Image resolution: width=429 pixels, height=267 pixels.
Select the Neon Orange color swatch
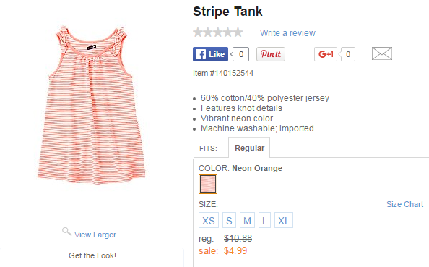click(208, 184)
